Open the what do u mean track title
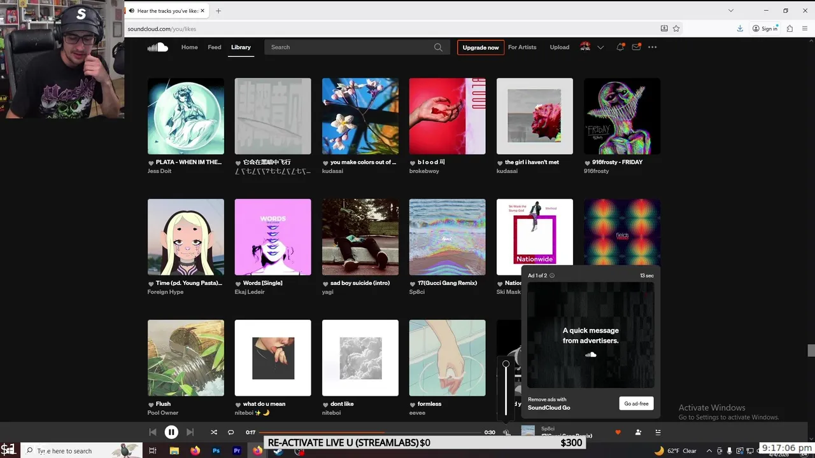 pos(264,404)
